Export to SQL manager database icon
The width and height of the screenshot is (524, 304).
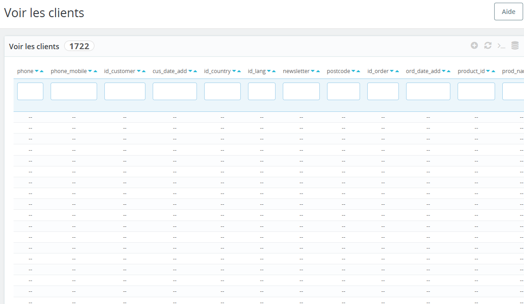515,46
